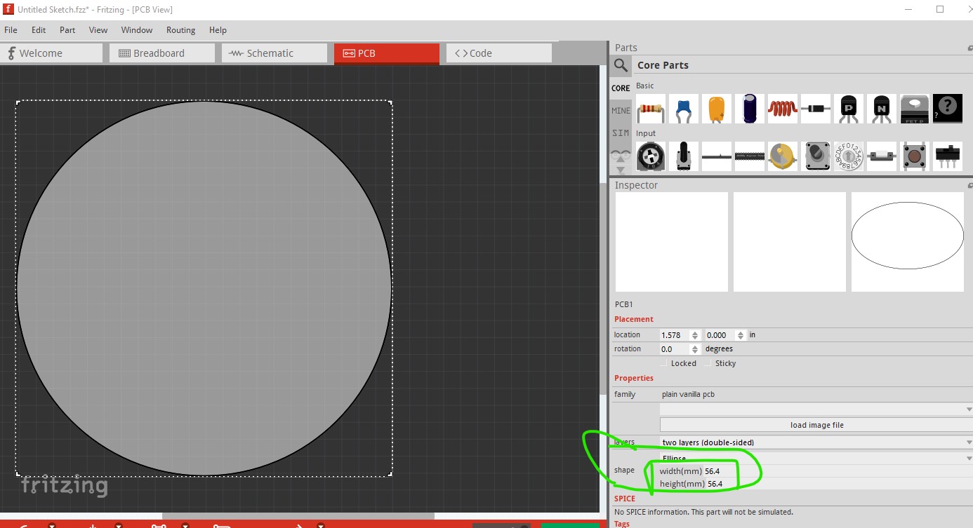Viewport: 973px width, 528px height.
Task: Open the empty image dropdown above load image file
Action: 815,409
